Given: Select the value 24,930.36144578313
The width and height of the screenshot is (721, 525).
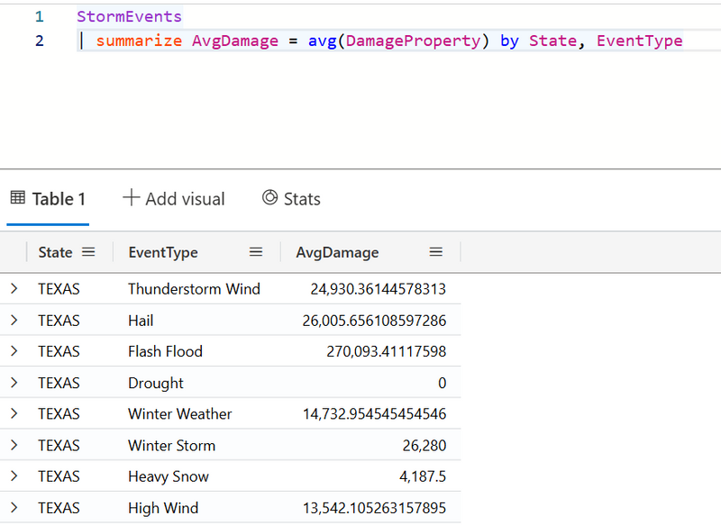Looking at the screenshot, I should (378, 289).
